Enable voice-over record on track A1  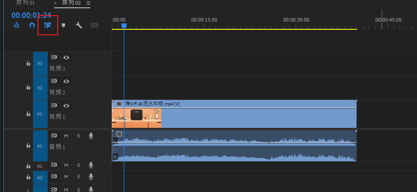tap(91, 136)
